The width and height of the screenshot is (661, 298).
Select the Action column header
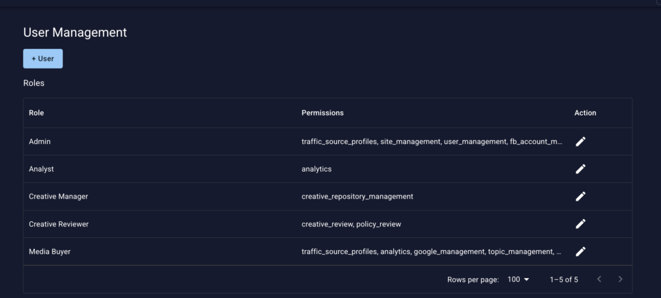click(x=585, y=113)
